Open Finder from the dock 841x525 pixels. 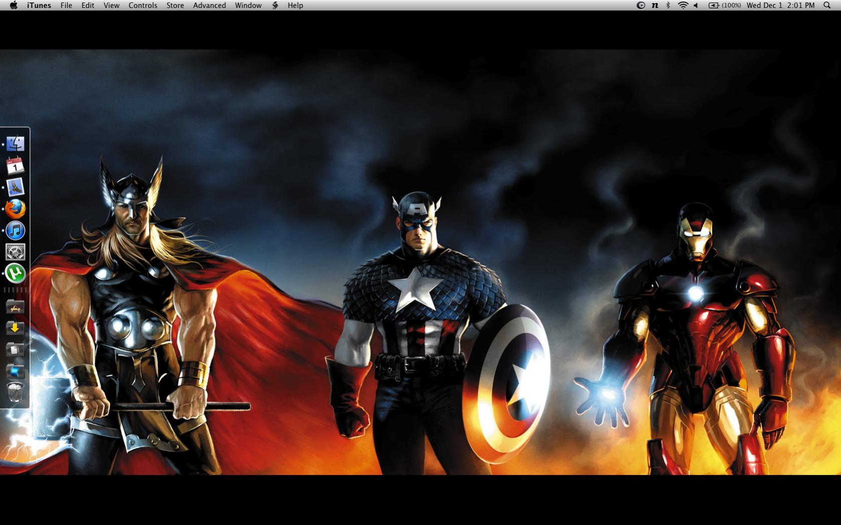(x=15, y=144)
